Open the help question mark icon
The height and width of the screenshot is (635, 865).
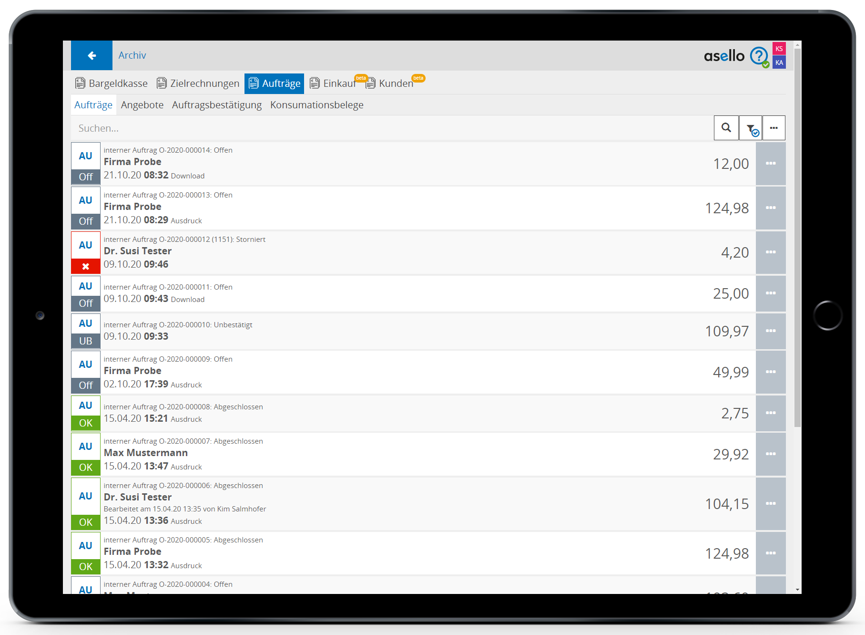point(758,56)
